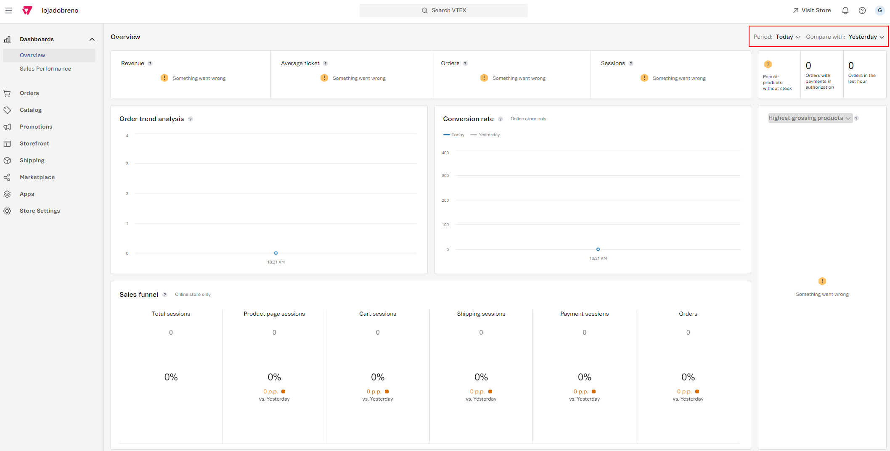Open the user account avatar

coord(879,11)
